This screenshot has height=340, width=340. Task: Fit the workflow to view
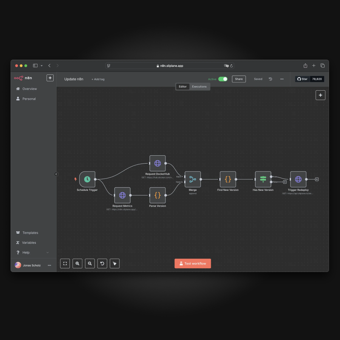coord(65,263)
